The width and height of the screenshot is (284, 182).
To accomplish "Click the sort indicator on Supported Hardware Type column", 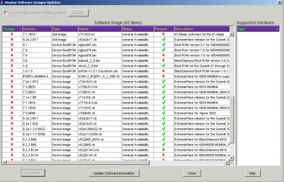I will (277, 29).
